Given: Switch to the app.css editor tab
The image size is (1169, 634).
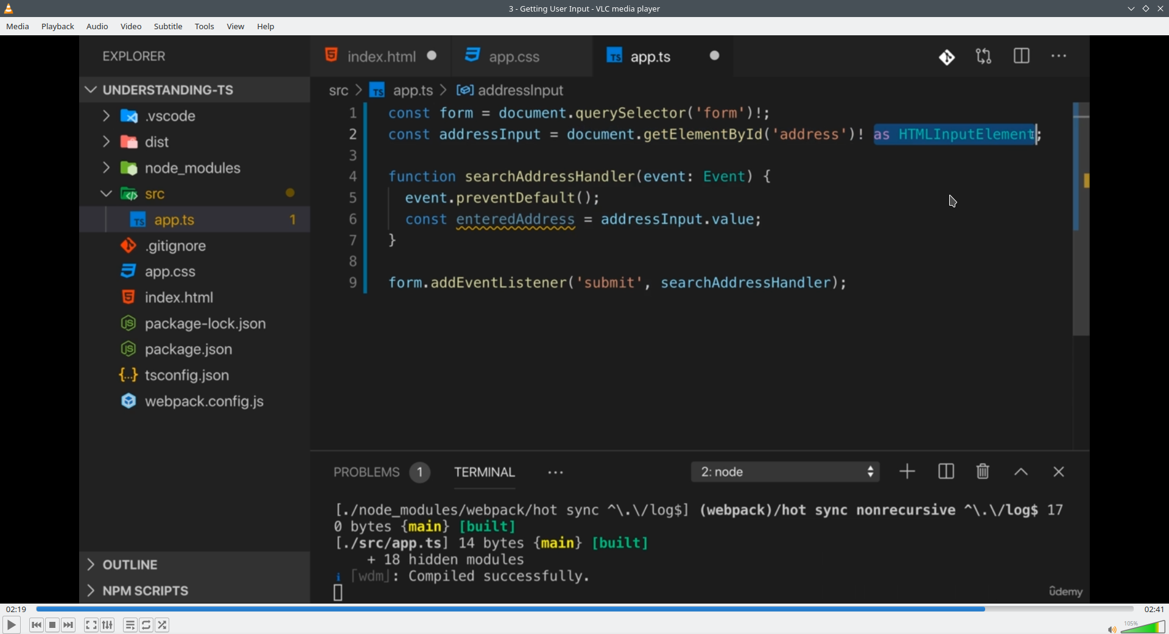Looking at the screenshot, I should point(522,56).
